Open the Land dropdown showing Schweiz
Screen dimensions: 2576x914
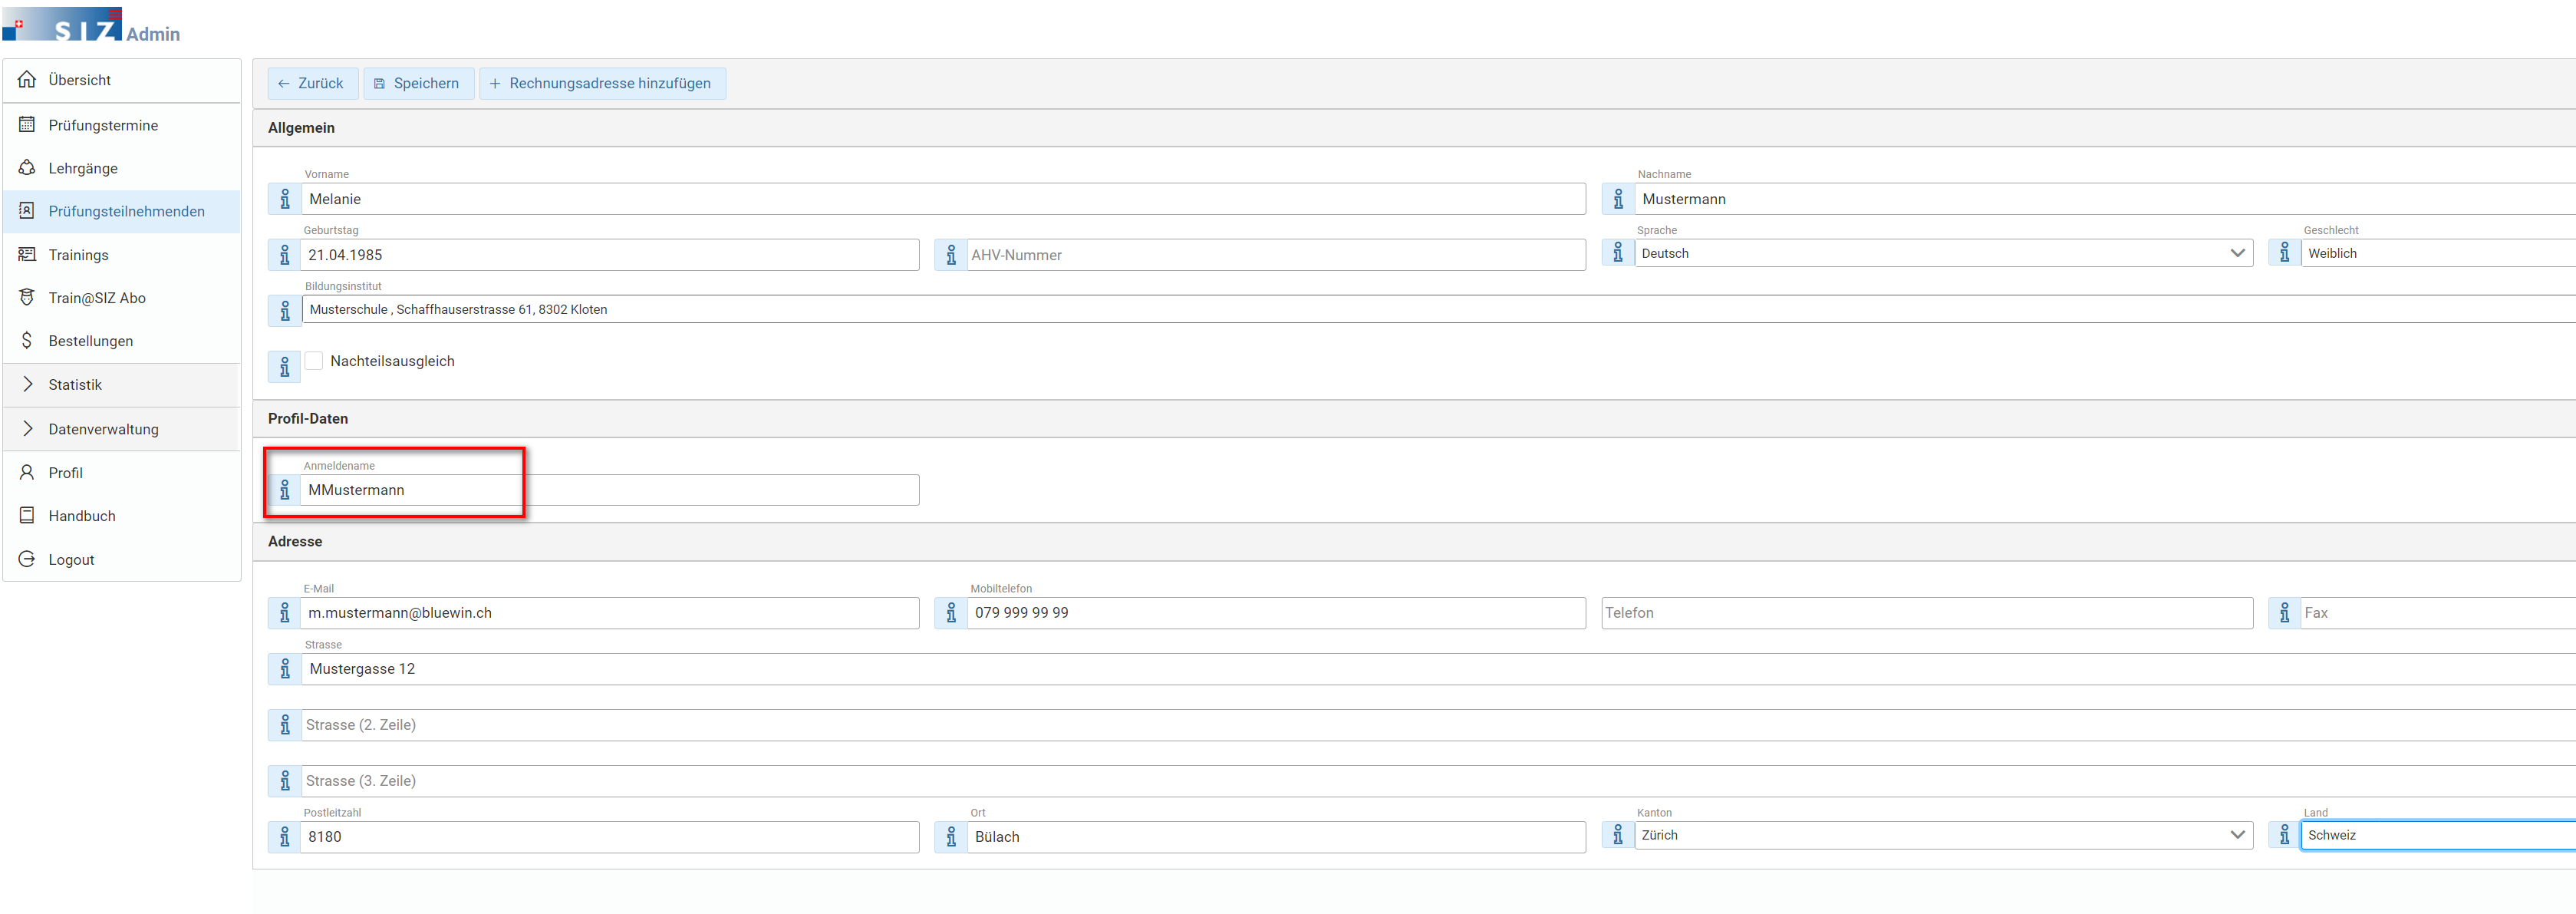(x=2438, y=835)
